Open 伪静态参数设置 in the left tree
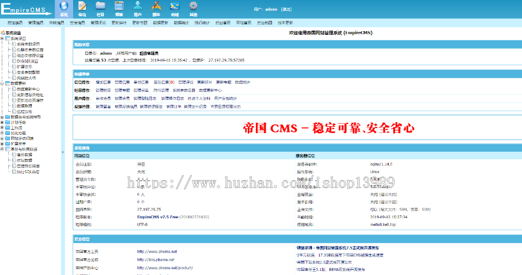522x275 pixels. [30, 50]
